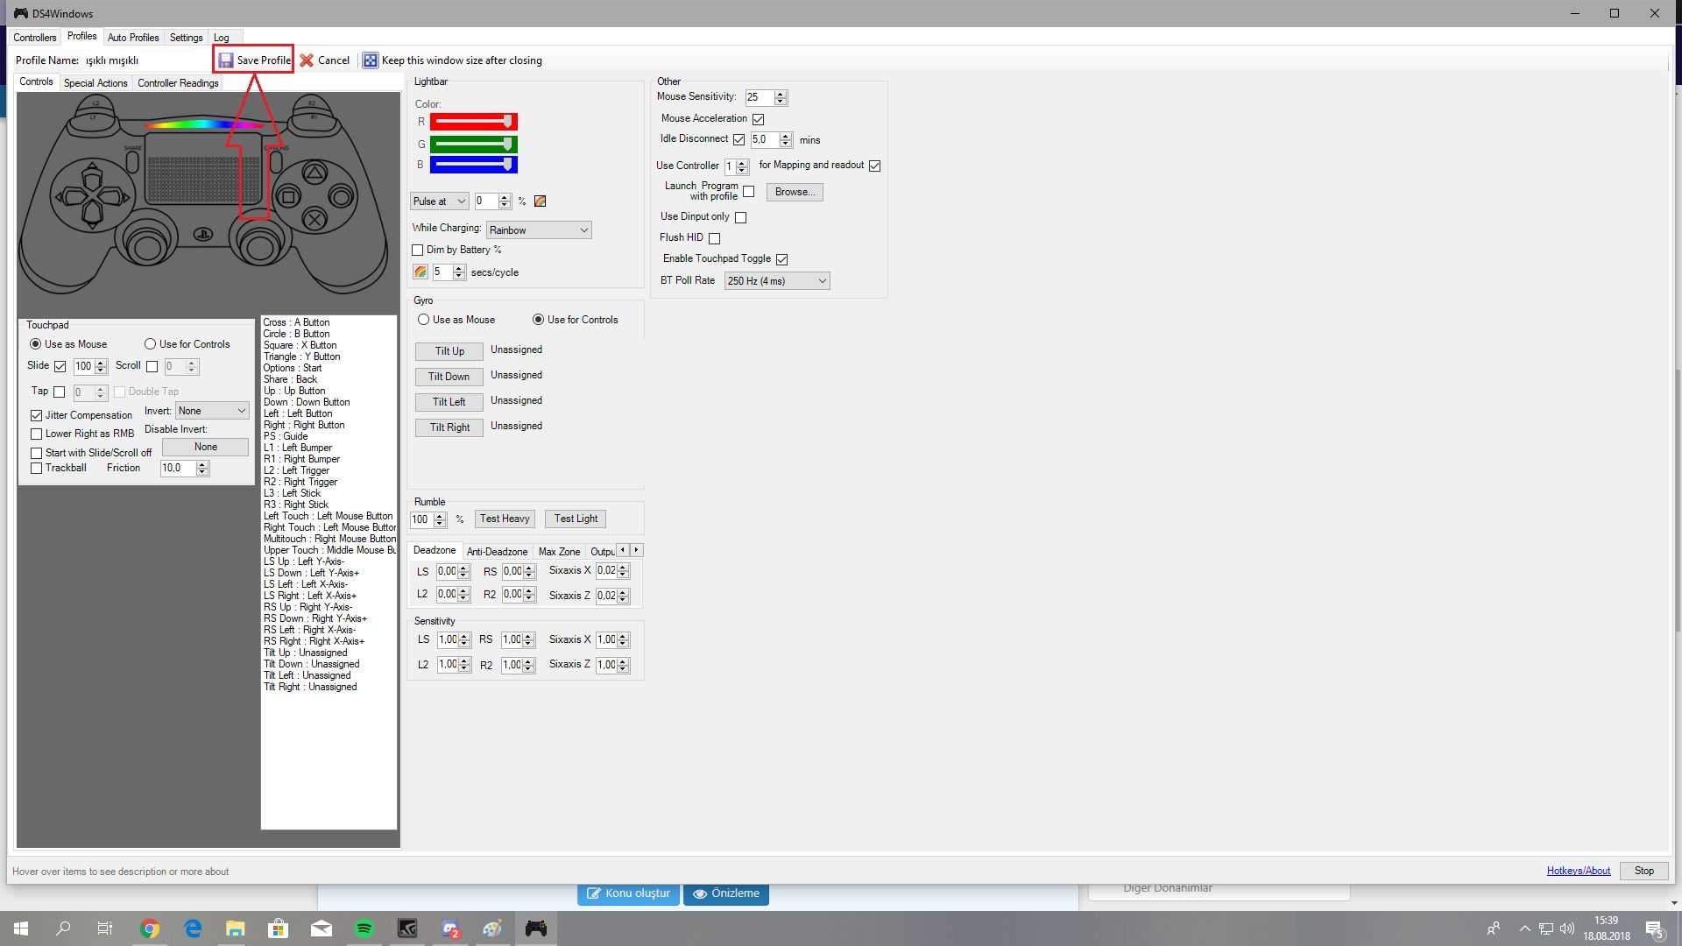This screenshot has height=946, width=1682.
Task: Switch to the Auto Profiles tab
Action: pyautogui.click(x=133, y=38)
